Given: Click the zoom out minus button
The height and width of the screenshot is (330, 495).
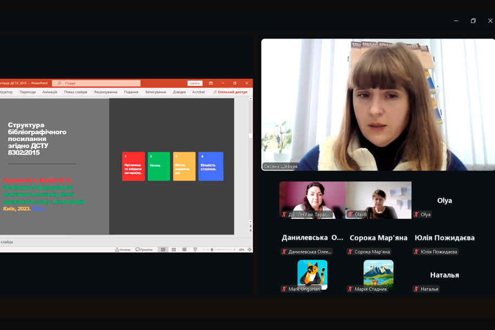Looking at the screenshot, I should [x=204, y=250].
